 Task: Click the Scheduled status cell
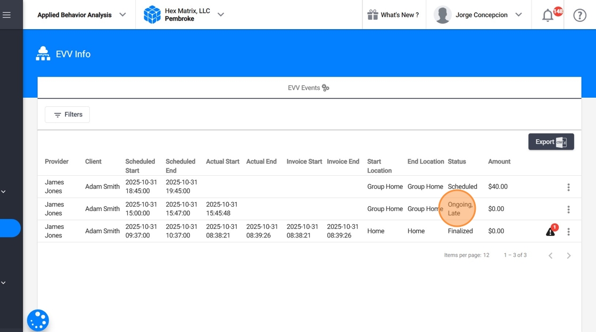(x=462, y=186)
